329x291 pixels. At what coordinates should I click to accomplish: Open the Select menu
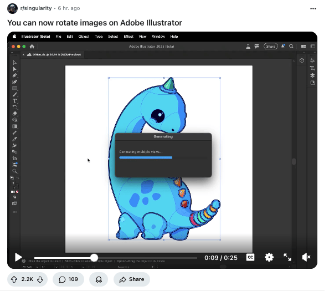click(113, 37)
